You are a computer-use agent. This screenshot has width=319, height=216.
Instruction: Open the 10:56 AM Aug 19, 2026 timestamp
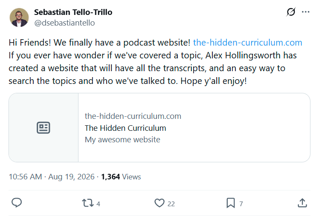(x=52, y=177)
